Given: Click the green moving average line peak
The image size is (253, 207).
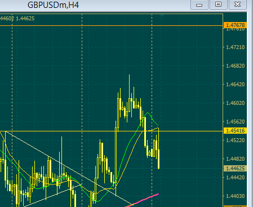Looking at the screenshot, I should tap(148, 113).
